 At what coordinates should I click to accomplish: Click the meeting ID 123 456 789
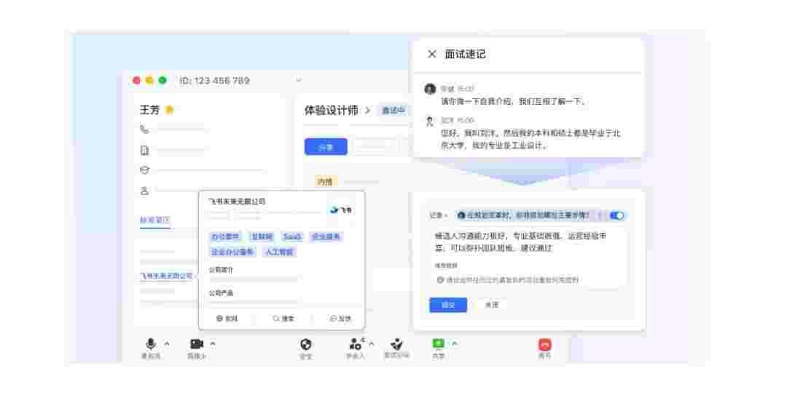point(214,81)
